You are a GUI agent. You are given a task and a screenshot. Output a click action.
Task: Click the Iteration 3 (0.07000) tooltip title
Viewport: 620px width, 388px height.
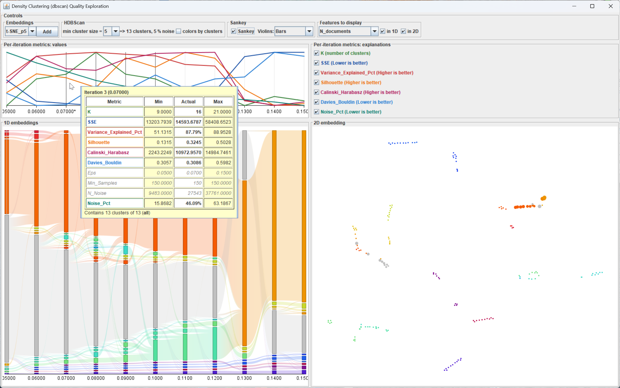pyautogui.click(x=106, y=92)
